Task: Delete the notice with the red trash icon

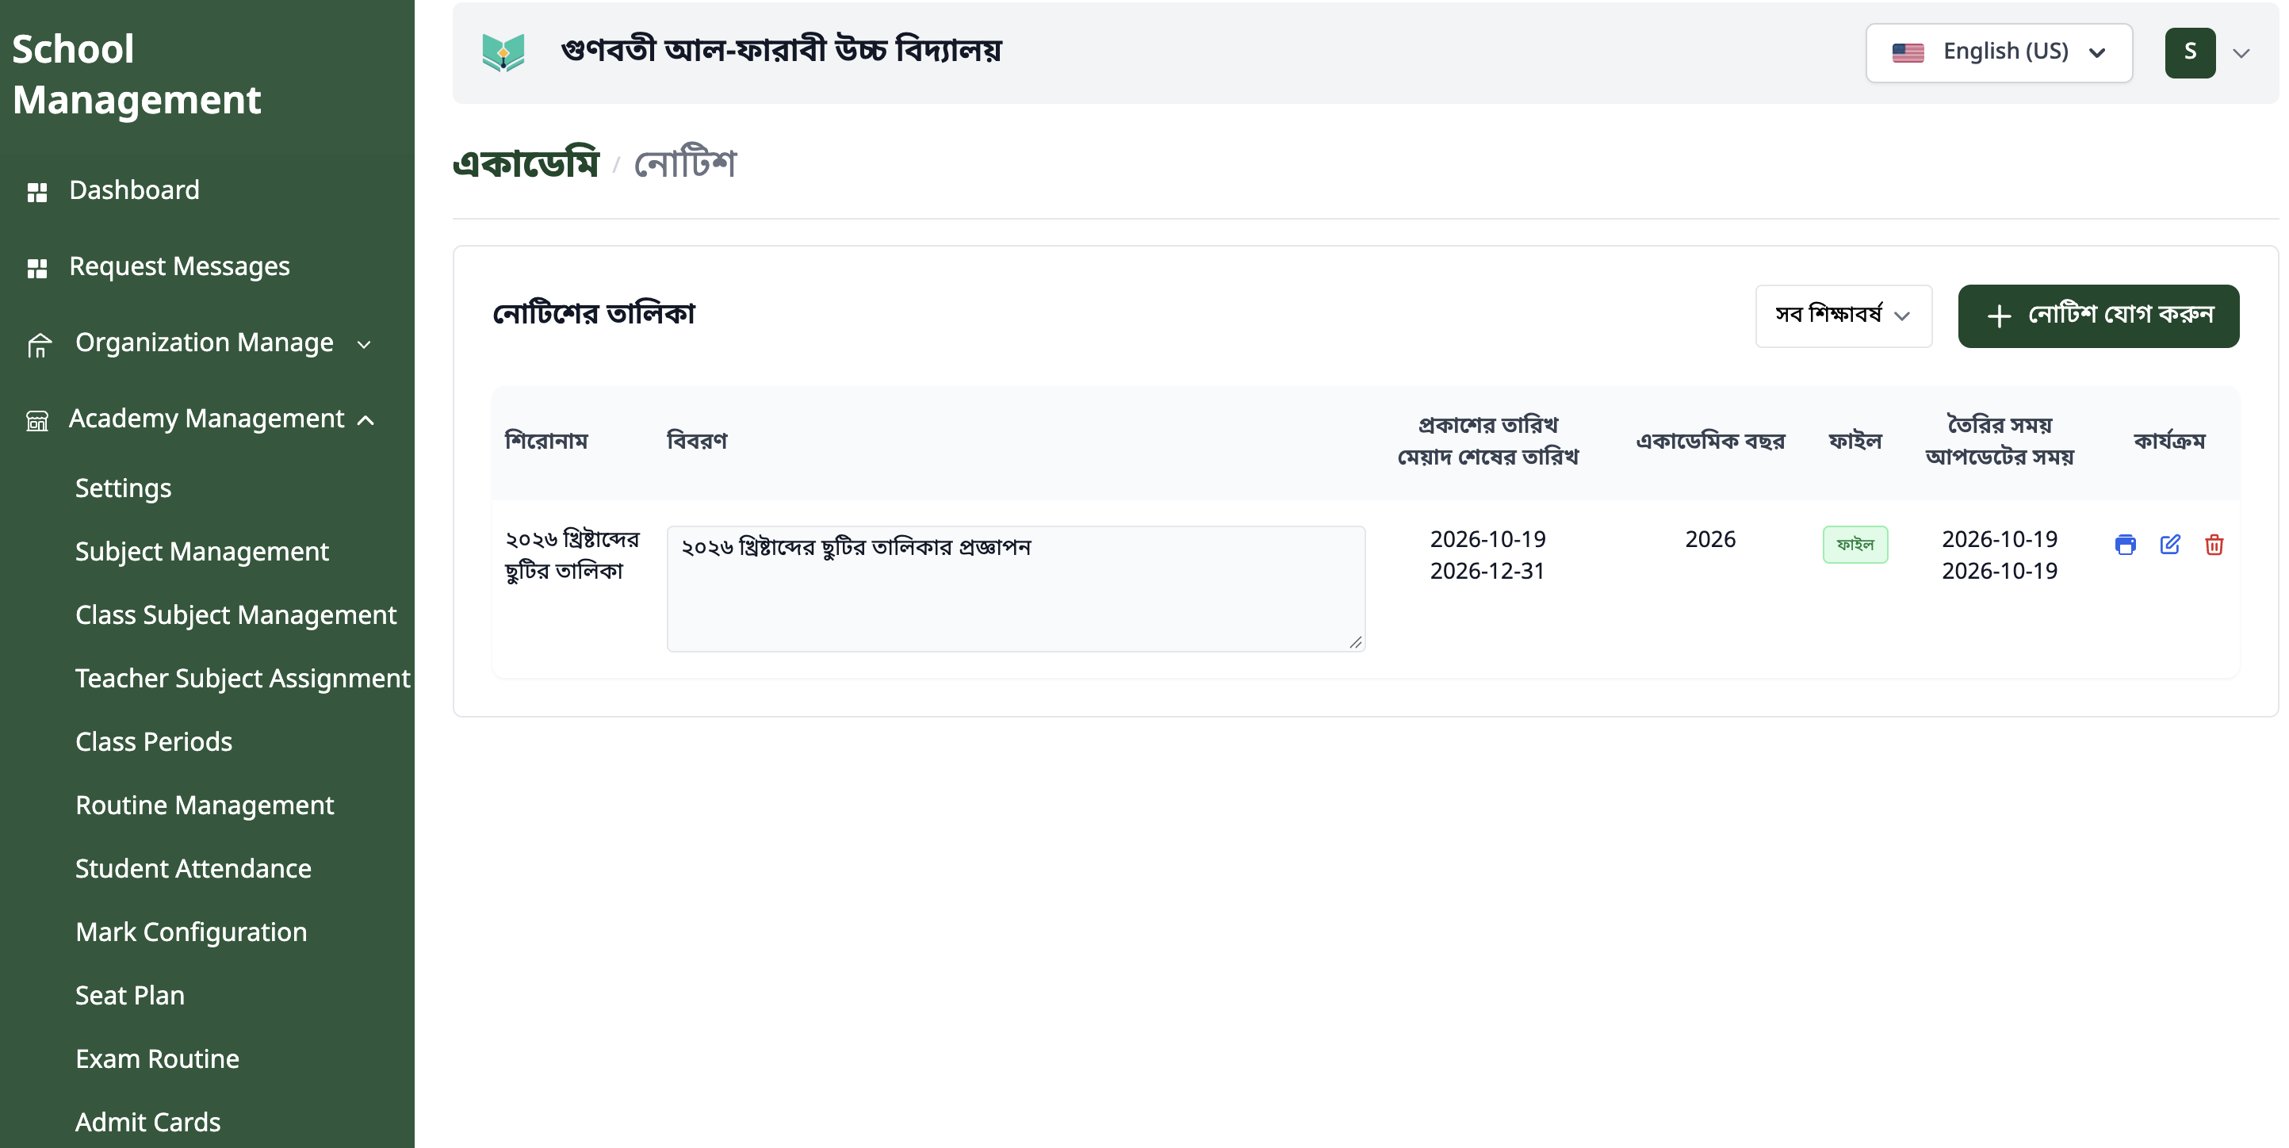Action: (x=2214, y=545)
